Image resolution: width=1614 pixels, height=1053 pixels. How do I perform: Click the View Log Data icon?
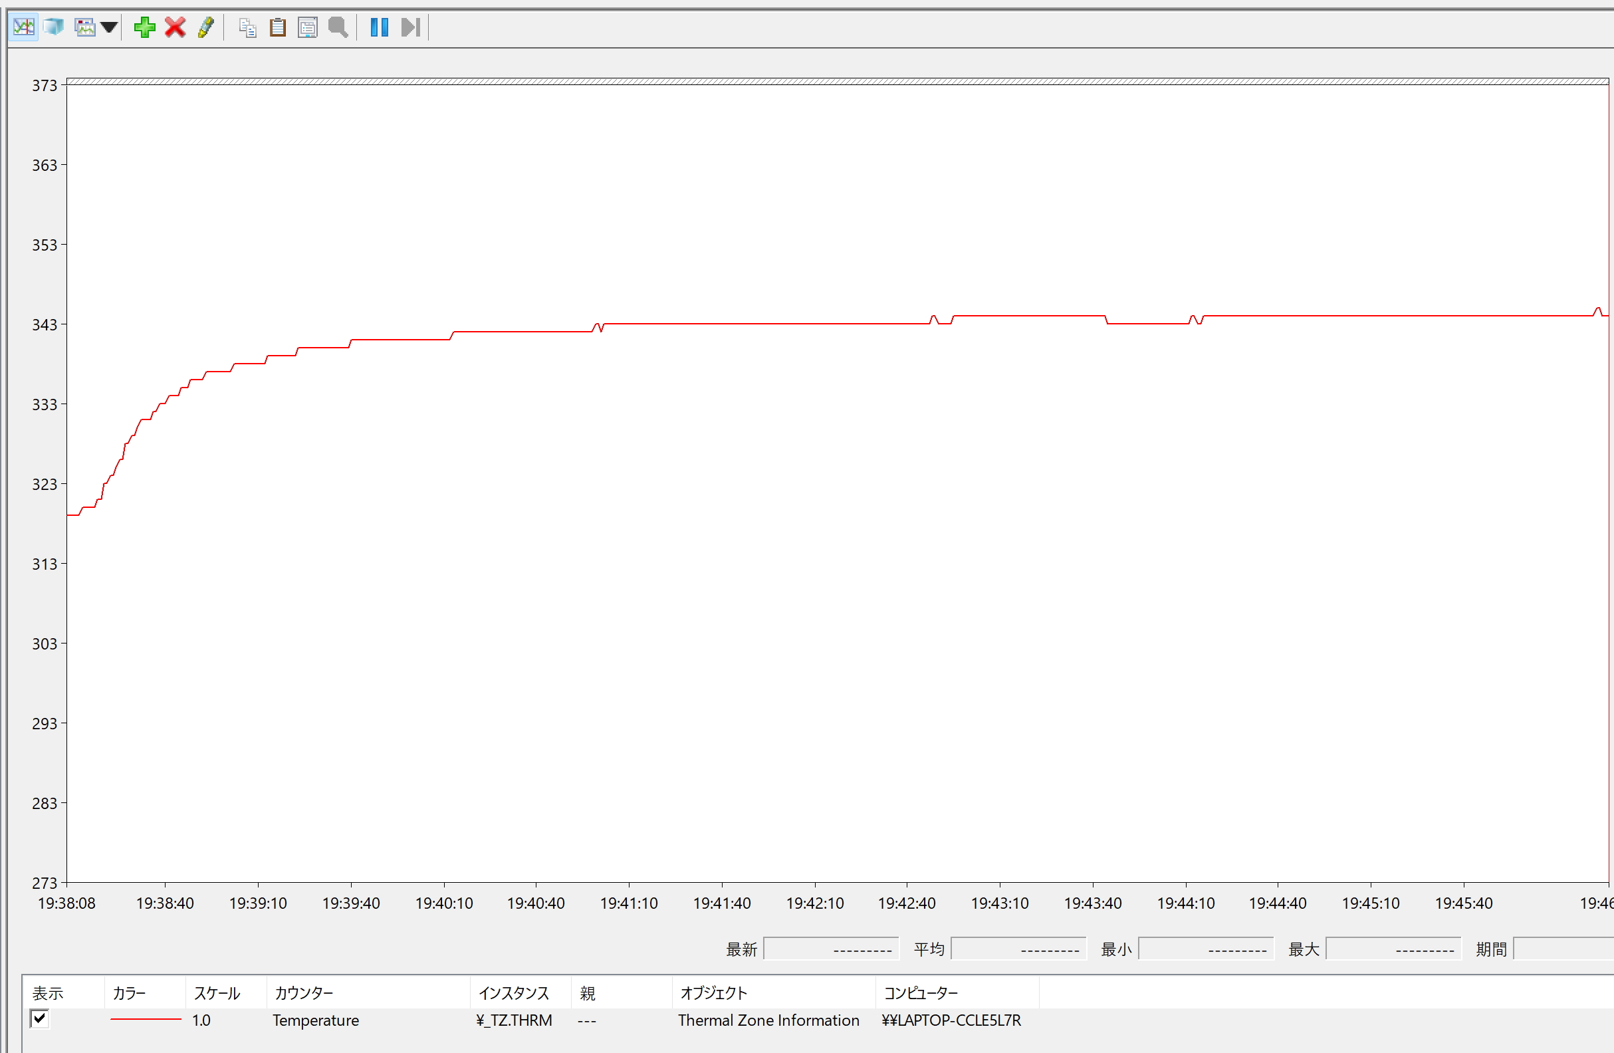pos(54,27)
